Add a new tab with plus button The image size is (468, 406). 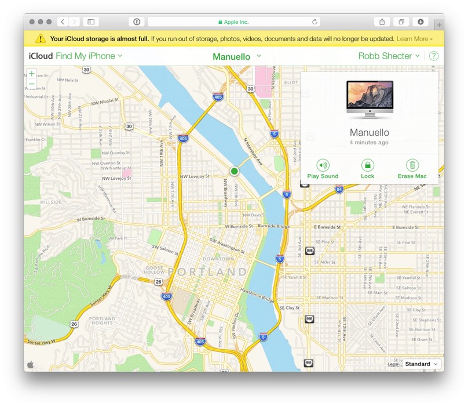439,25
